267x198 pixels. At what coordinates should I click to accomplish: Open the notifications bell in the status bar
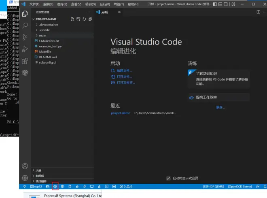265,186
